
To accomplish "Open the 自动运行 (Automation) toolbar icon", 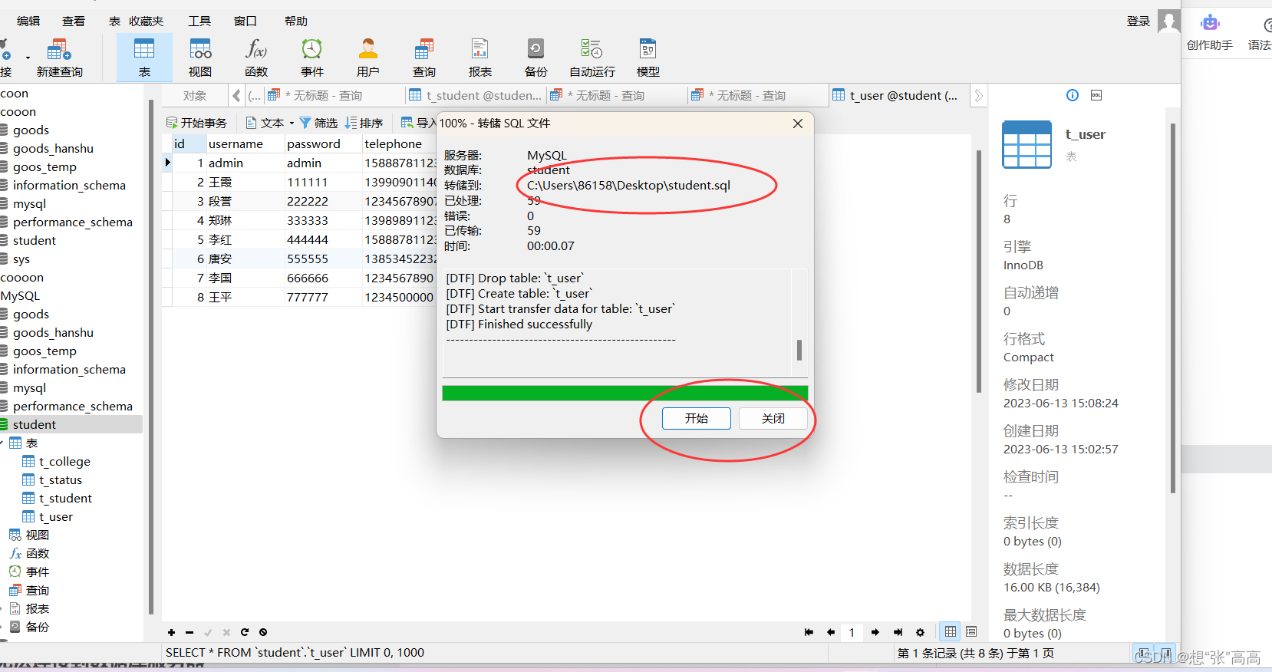I will [592, 58].
